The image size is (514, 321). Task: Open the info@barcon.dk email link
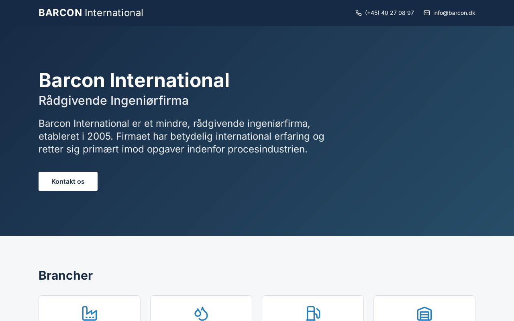click(x=454, y=13)
